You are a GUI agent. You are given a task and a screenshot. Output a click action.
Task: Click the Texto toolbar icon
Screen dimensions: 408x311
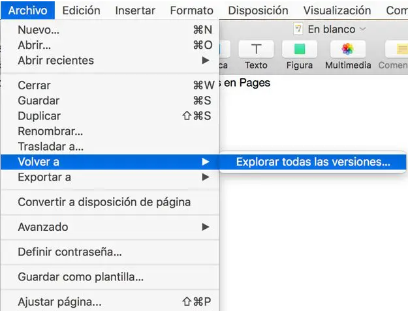(256, 50)
